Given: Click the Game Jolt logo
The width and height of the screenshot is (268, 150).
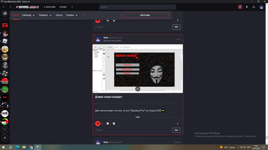Looking at the screenshot, I should coord(27,7).
